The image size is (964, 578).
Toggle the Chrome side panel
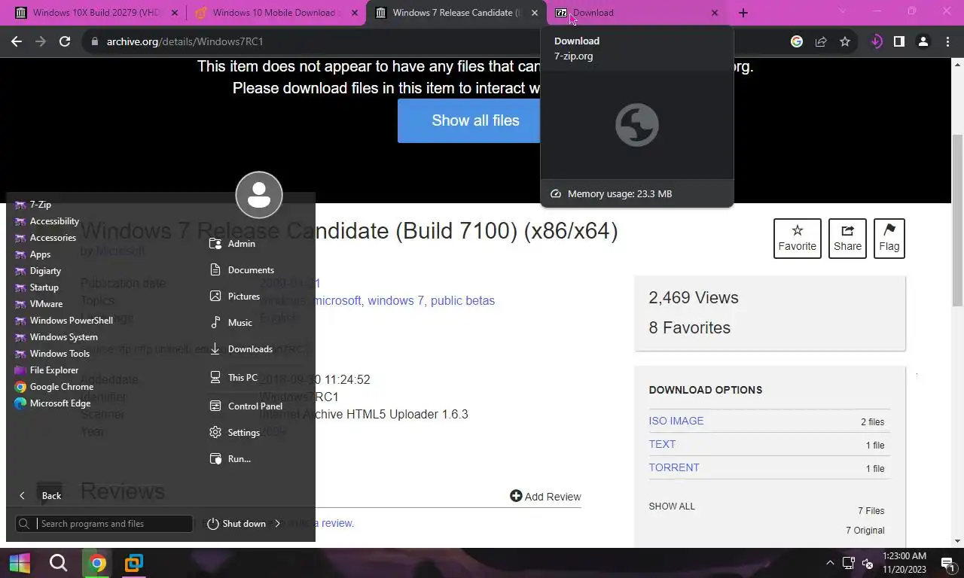pyautogui.click(x=899, y=42)
